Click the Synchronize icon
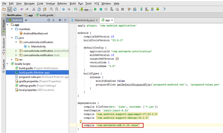 tap(15, 9)
